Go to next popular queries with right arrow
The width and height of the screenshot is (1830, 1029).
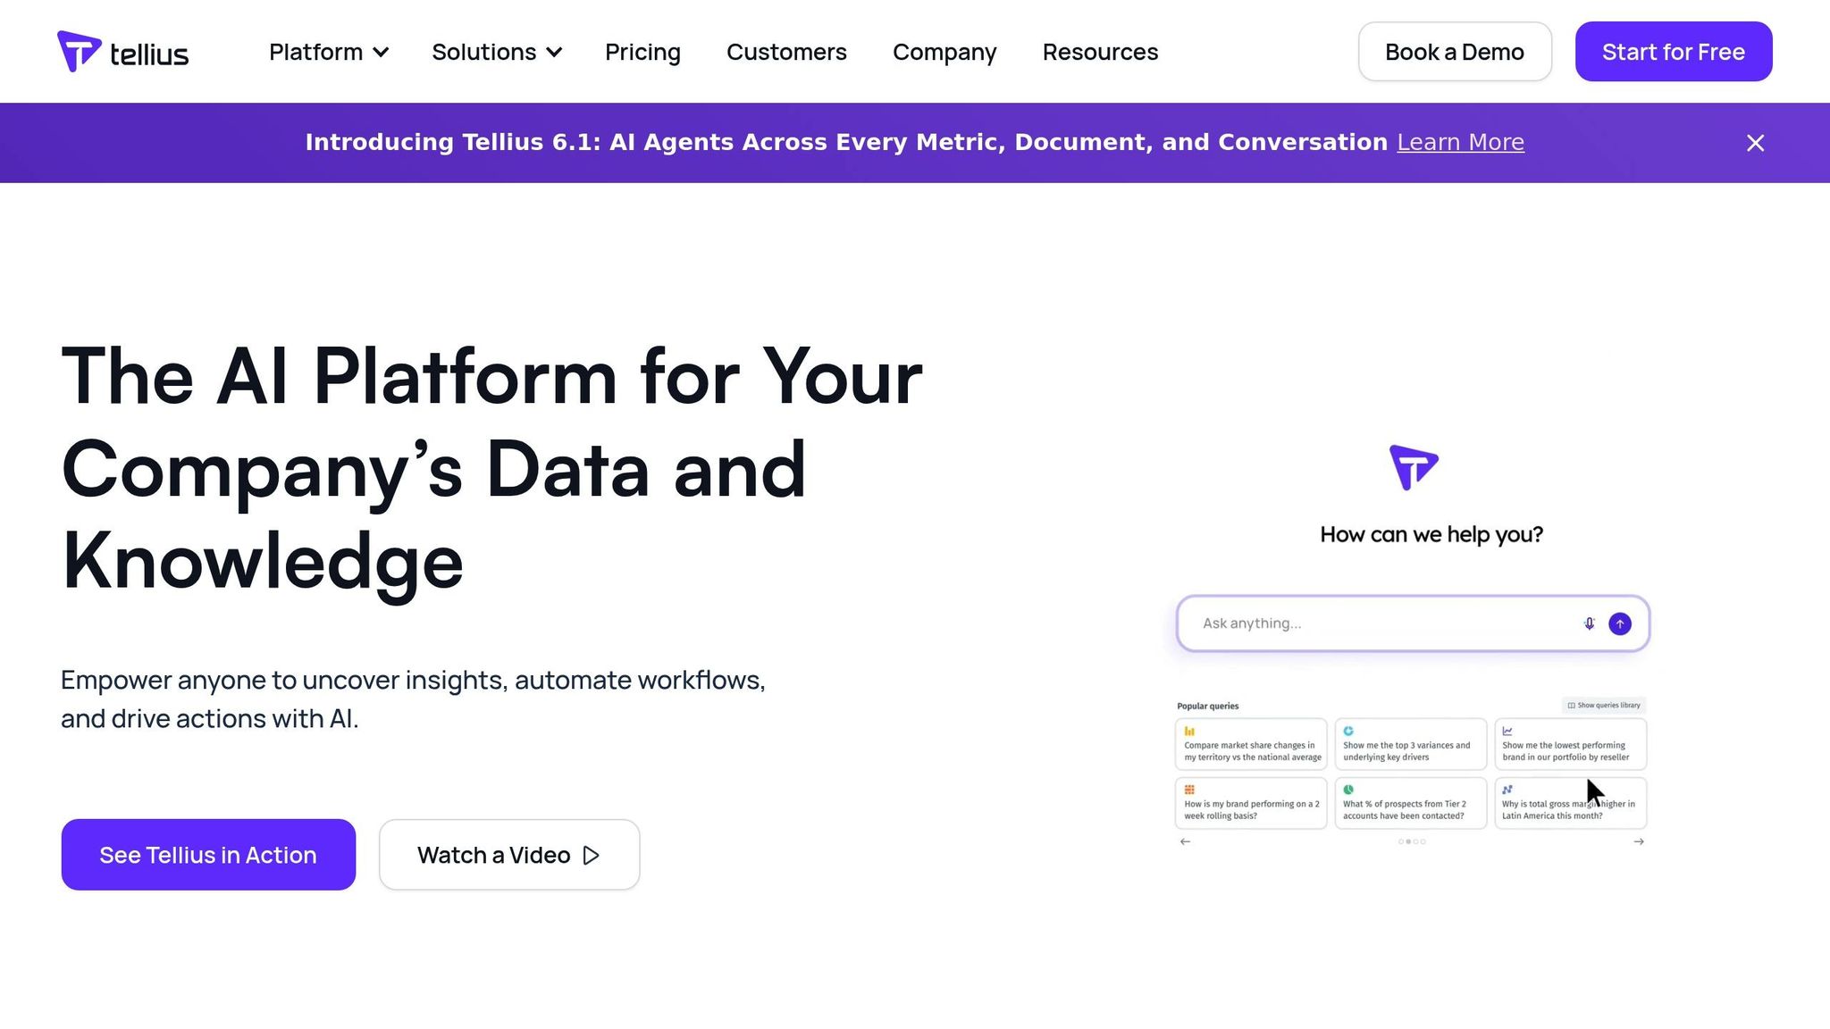[1639, 841]
